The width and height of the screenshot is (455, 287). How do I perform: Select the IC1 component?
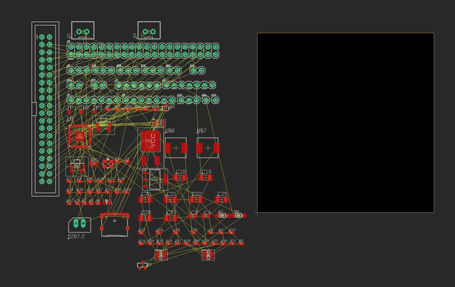click(155, 179)
